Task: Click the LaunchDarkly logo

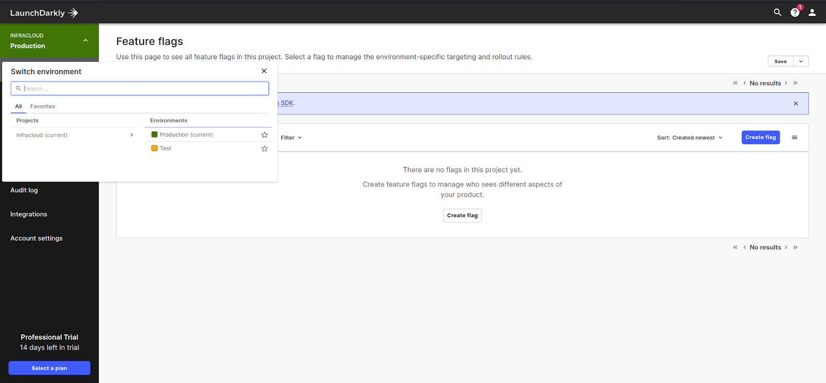Action: click(44, 13)
